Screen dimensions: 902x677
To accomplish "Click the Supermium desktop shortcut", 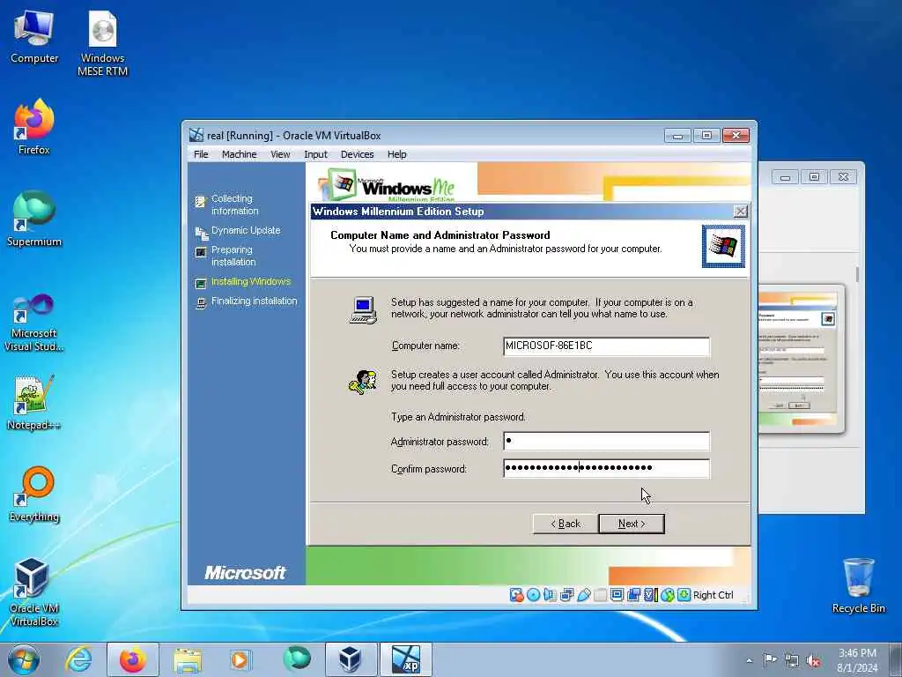I will pos(34,219).
